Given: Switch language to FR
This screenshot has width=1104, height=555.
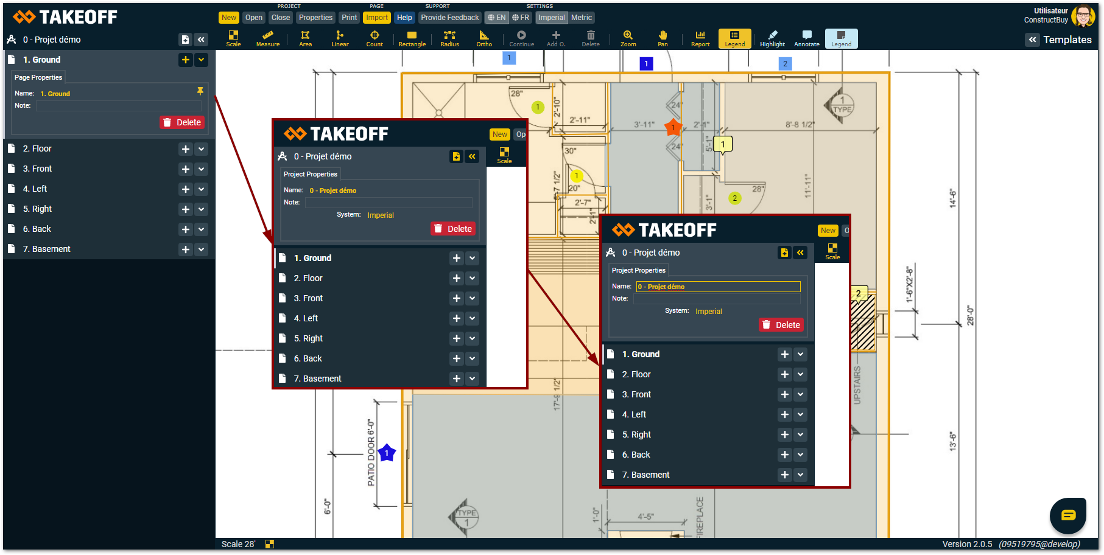Looking at the screenshot, I should point(521,18).
